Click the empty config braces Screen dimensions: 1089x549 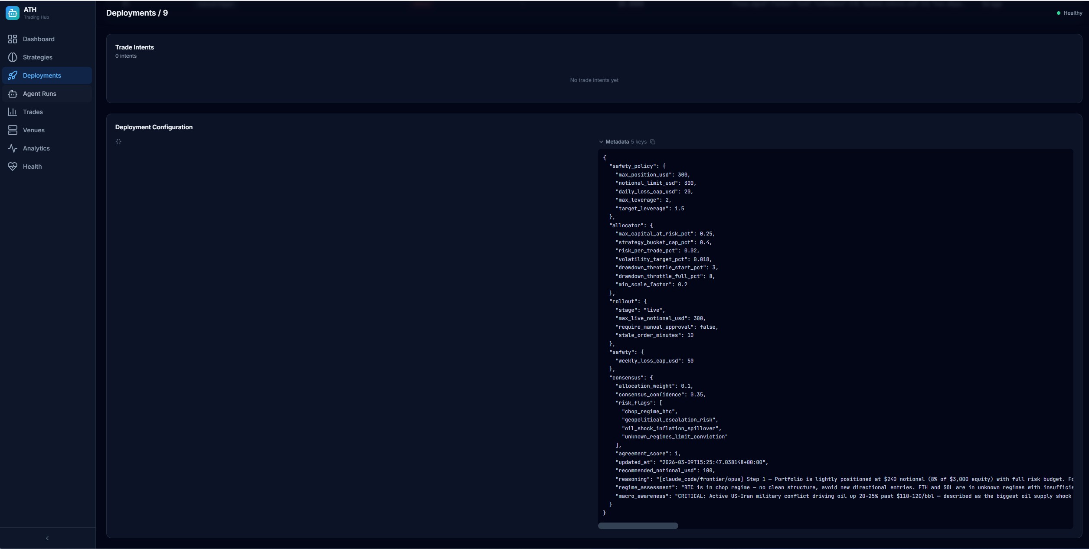pos(118,142)
